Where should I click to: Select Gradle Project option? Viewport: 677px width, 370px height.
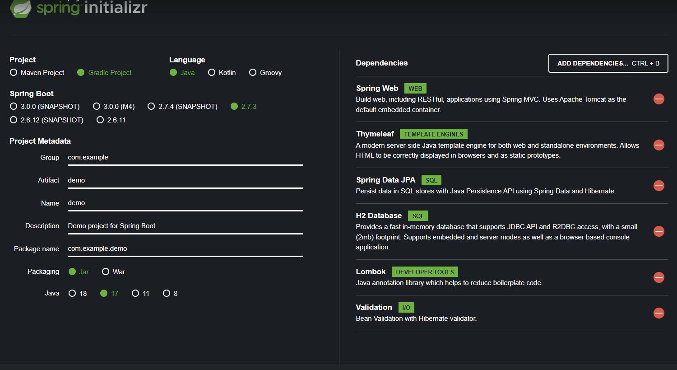105,73
